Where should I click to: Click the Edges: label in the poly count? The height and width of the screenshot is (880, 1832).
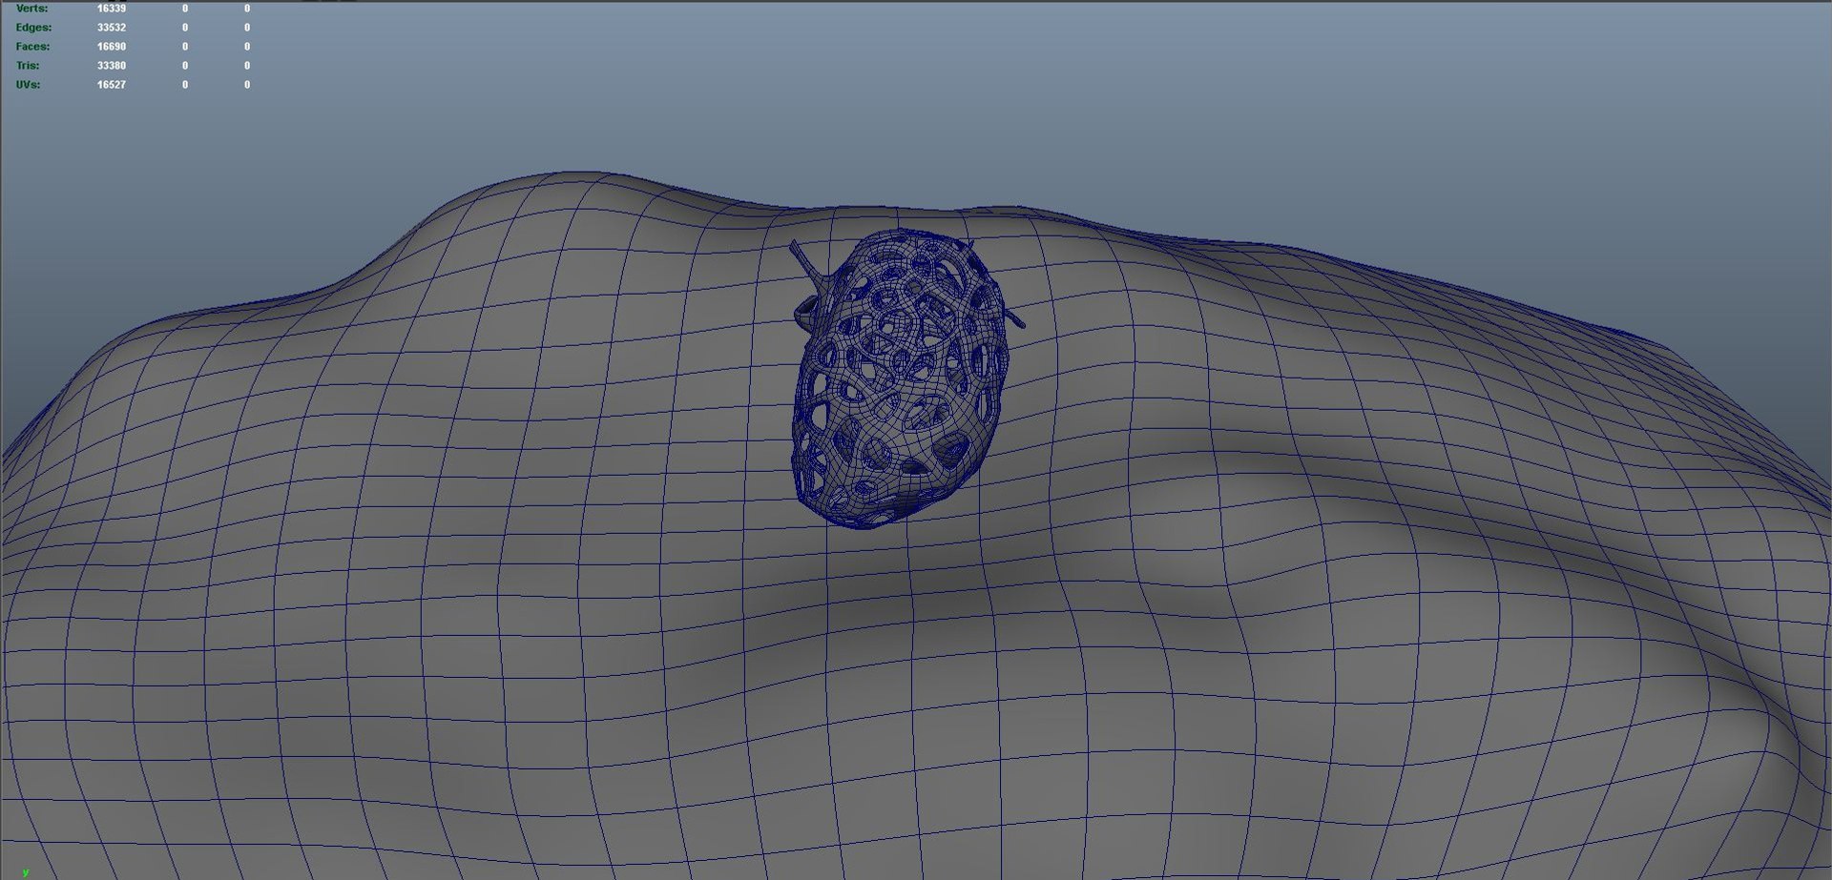point(33,28)
